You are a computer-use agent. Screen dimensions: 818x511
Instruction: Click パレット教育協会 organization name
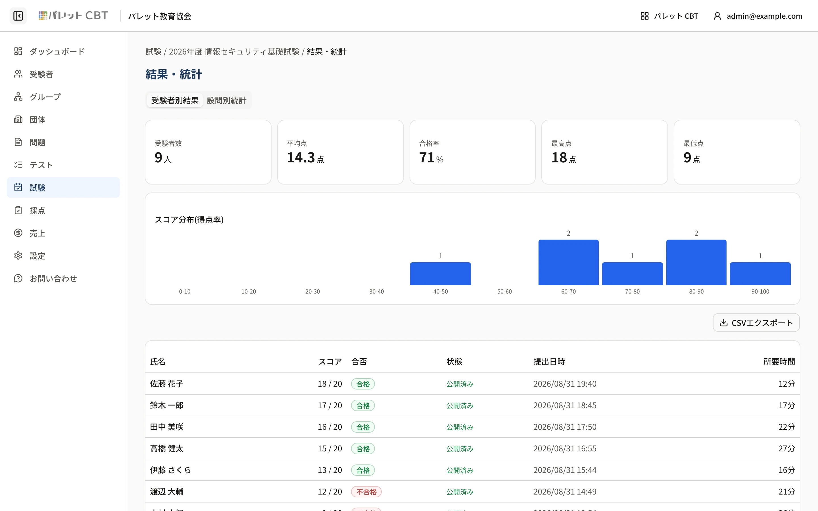click(160, 16)
